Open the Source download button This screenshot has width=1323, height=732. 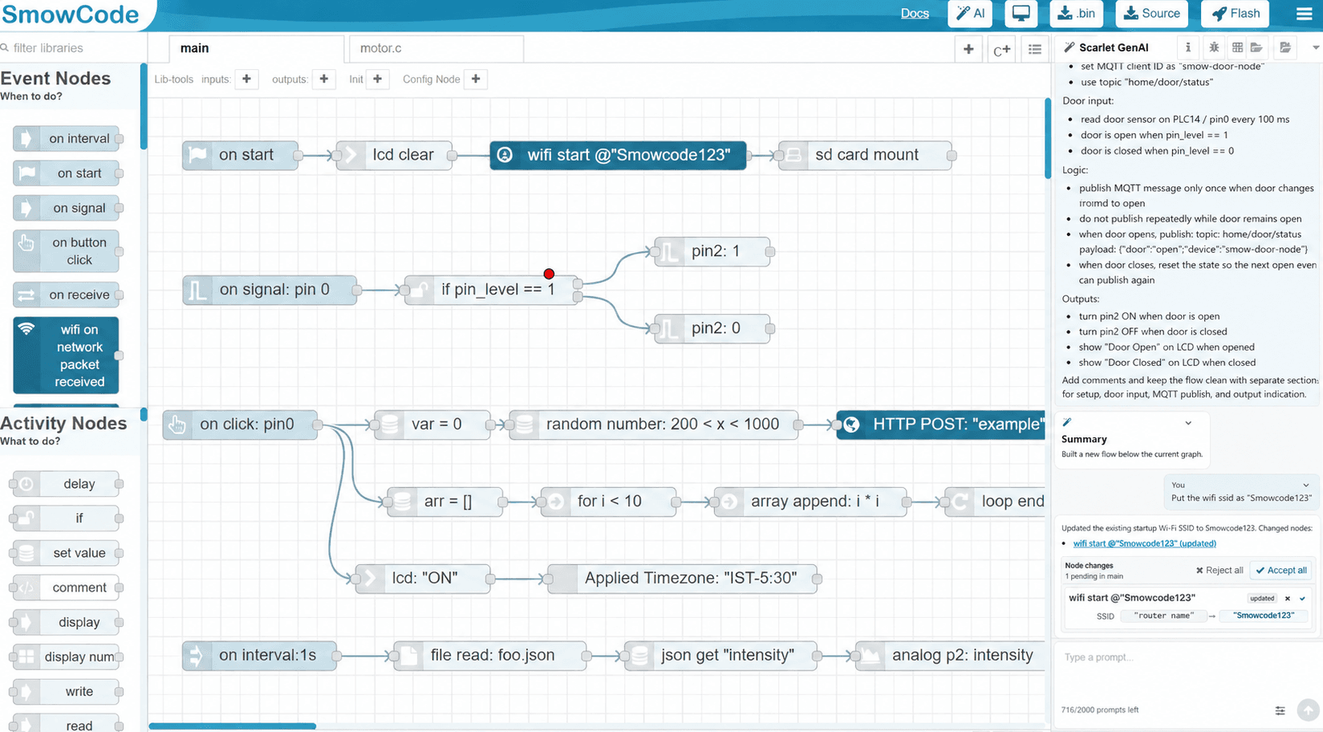1151,14
